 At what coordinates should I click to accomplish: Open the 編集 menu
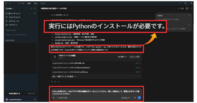[29, 3]
